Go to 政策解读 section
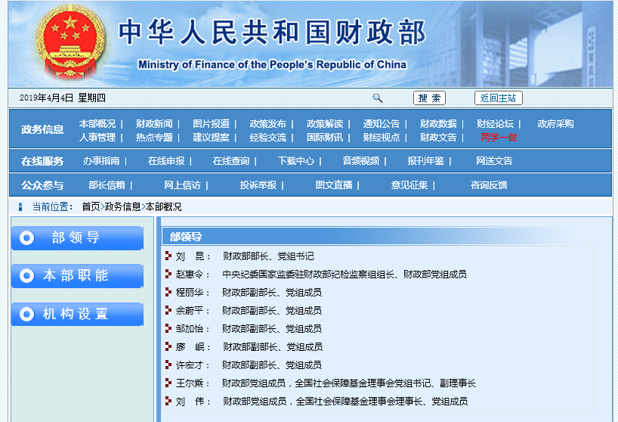The width and height of the screenshot is (618, 422). coord(324,124)
